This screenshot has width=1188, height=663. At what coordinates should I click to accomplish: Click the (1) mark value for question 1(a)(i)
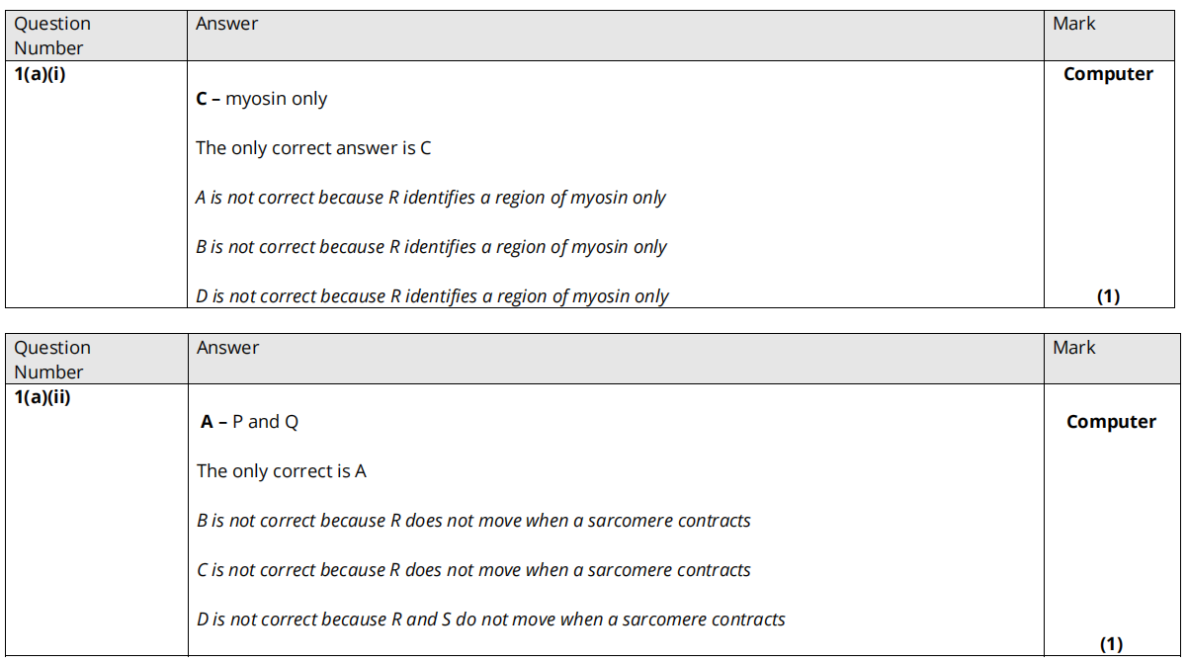click(x=1109, y=296)
